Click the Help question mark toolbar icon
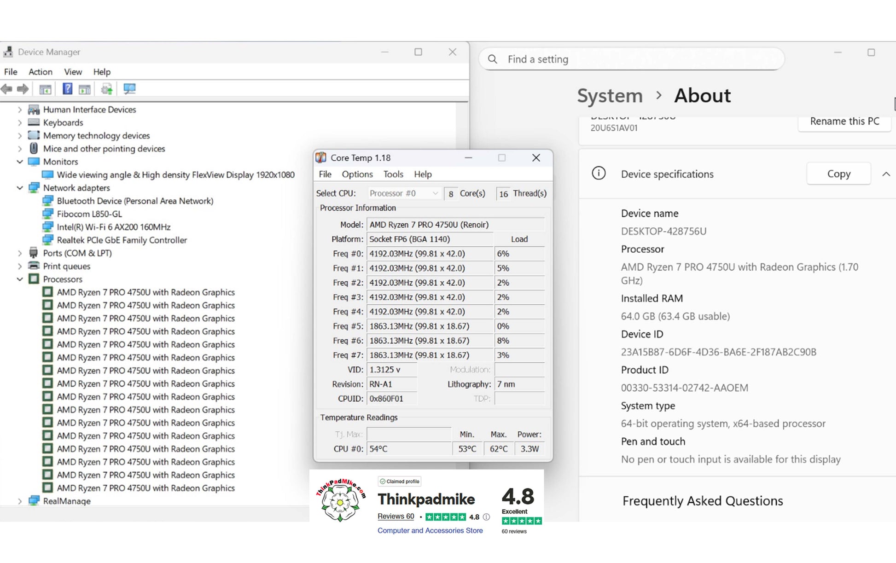The height and width of the screenshot is (563, 896). point(67,89)
